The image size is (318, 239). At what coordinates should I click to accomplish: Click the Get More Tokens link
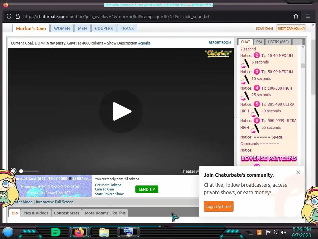[108, 185]
